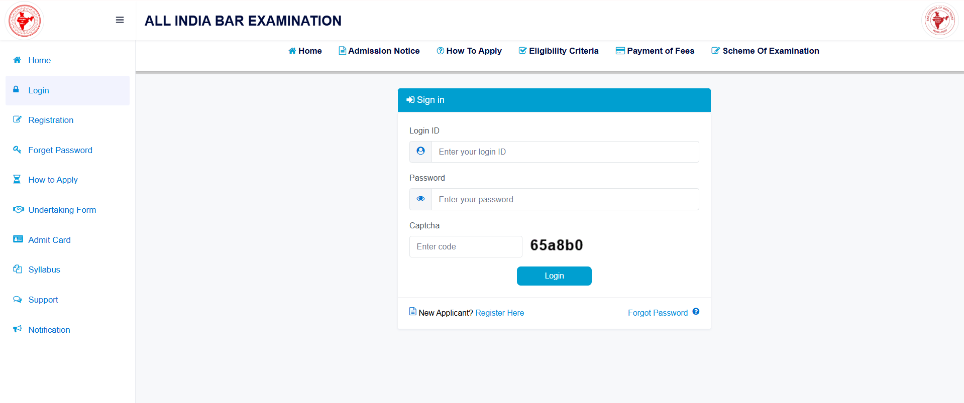Viewport: 964px width, 403px height.
Task: Navigate to Payment of Fees
Action: [655, 51]
